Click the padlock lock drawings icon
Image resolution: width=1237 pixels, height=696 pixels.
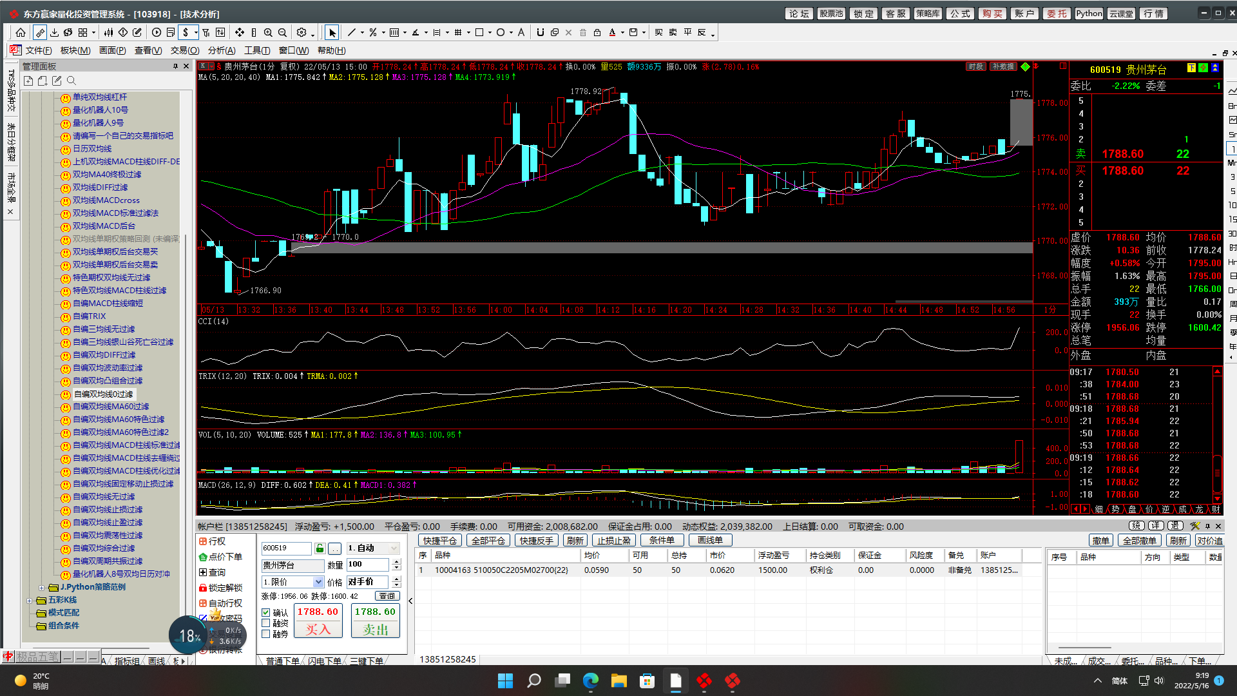pos(597,32)
